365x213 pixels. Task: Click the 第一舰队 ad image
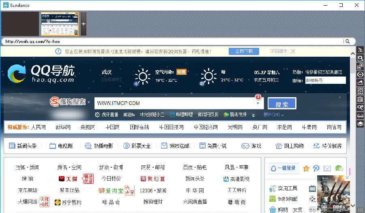(x=333, y=194)
